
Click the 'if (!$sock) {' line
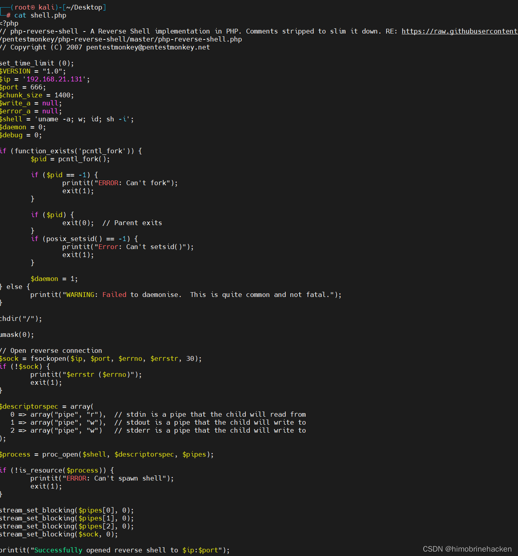pos(25,366)
